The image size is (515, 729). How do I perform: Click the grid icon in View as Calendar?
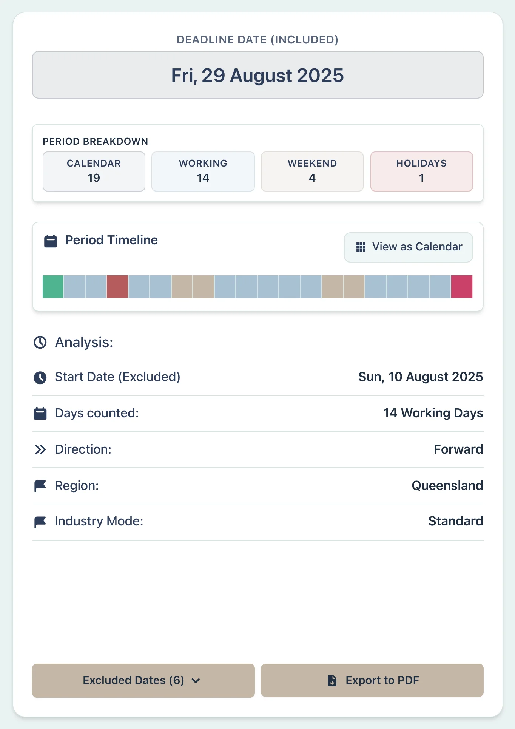point(361,247)
